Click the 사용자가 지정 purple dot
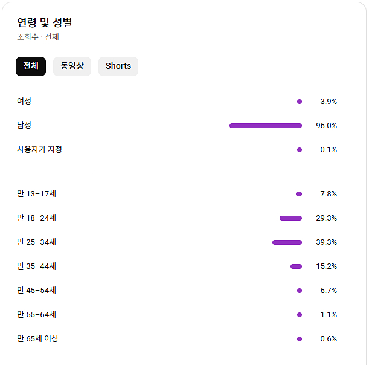Image resolution: width=369 pixels, height=365 pixels. (x=300, y=150)
